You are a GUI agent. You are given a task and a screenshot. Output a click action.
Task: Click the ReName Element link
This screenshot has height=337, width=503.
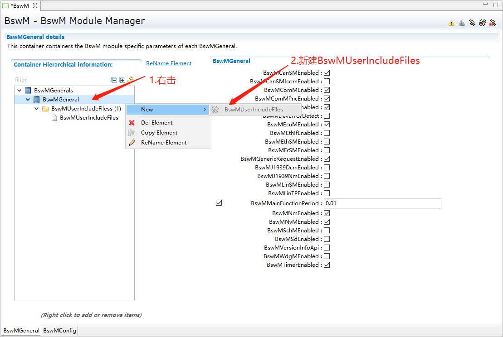tap(169, 63)
